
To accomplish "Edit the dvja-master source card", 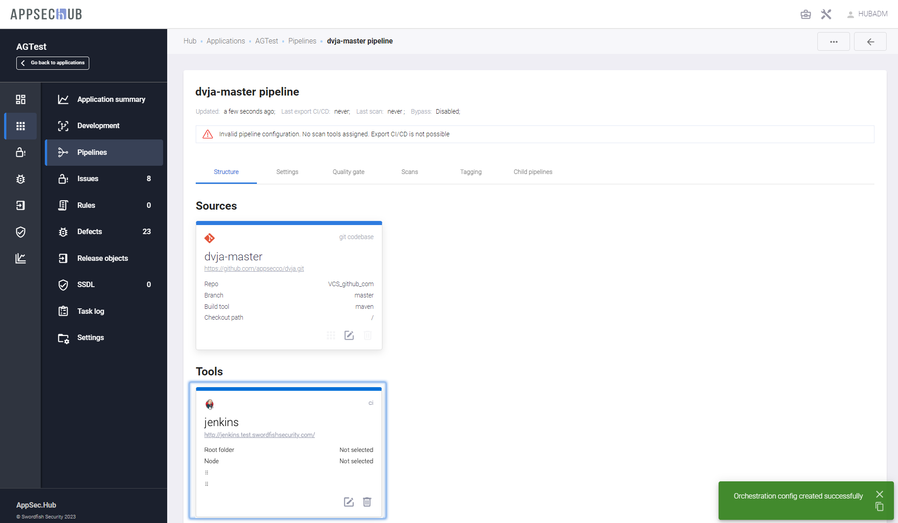I will [x=349, y=336].
